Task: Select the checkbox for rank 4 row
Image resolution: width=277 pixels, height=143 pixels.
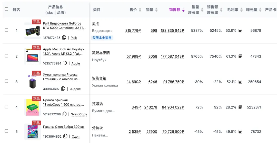Action: click(6, 107)
